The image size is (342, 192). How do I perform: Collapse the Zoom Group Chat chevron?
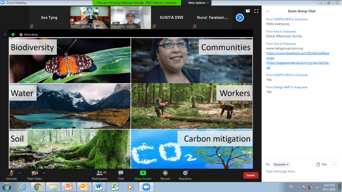pos(267,11)
